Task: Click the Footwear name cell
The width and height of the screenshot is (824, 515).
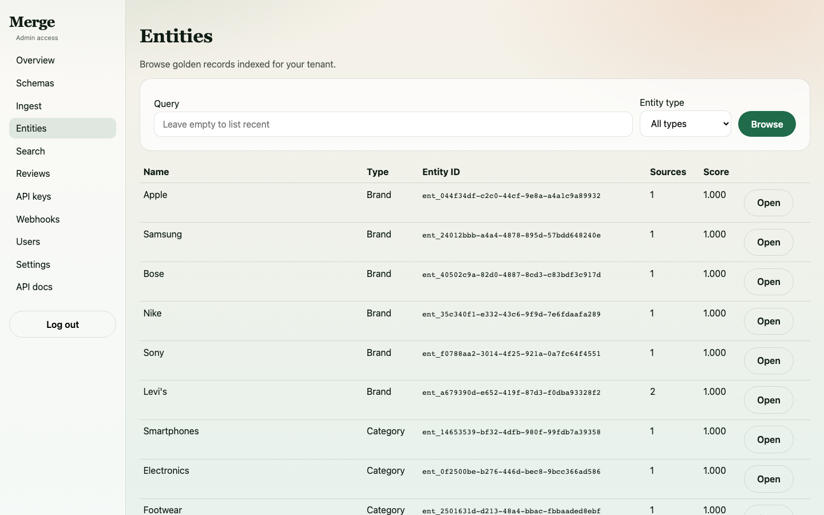Action: pos(163,509)
